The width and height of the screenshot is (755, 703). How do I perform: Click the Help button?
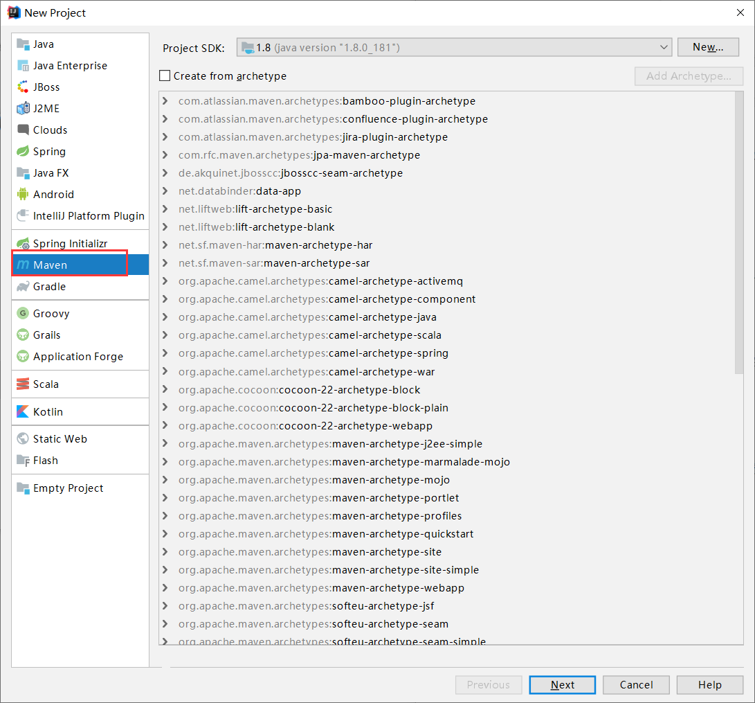(x=709, y=684)
